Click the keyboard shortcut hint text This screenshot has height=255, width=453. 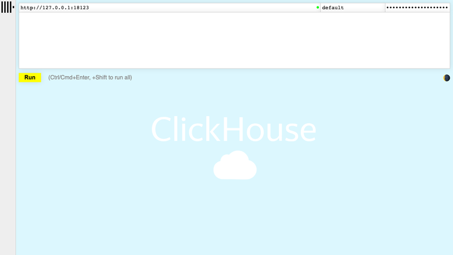(x=90, y=77)
